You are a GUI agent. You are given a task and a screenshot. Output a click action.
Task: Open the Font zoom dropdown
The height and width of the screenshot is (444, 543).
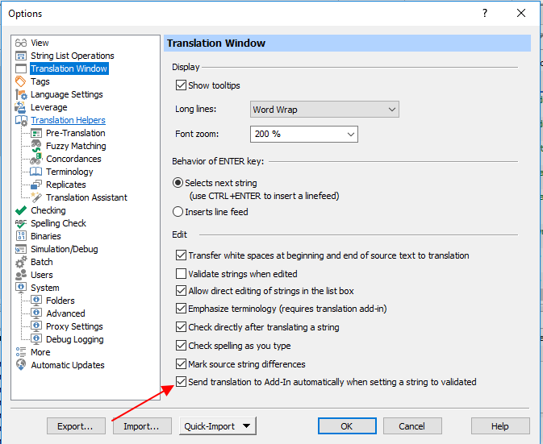point(350,134)
